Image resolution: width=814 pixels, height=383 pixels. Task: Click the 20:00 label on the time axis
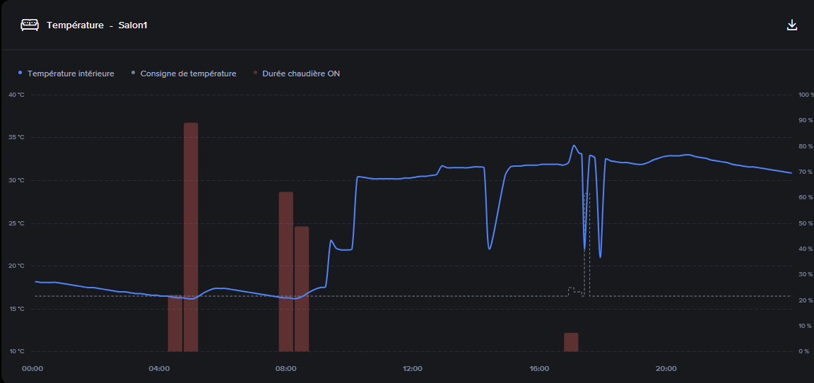(x=666, y=369)
